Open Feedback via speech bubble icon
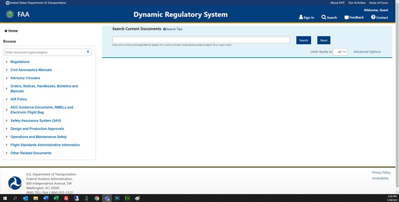The height and width of the screenshot is (202, 399). click(x=346, y=17)
